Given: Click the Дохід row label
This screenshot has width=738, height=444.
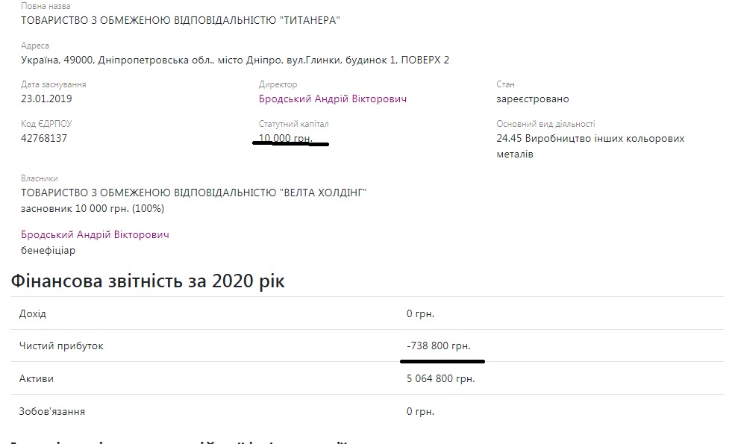Looking at the screenshot, I should pos(33,313).
